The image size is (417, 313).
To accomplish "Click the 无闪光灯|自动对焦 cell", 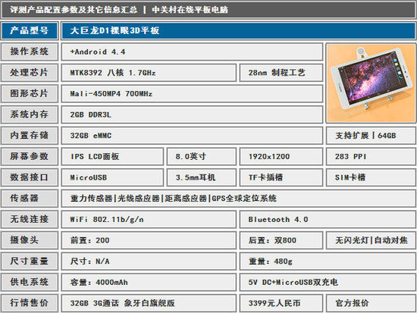I will click(x=371, y=240).
